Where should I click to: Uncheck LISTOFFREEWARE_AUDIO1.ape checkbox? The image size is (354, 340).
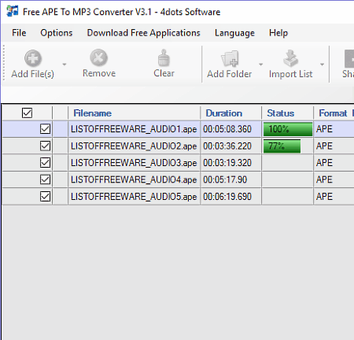[45, 129]
